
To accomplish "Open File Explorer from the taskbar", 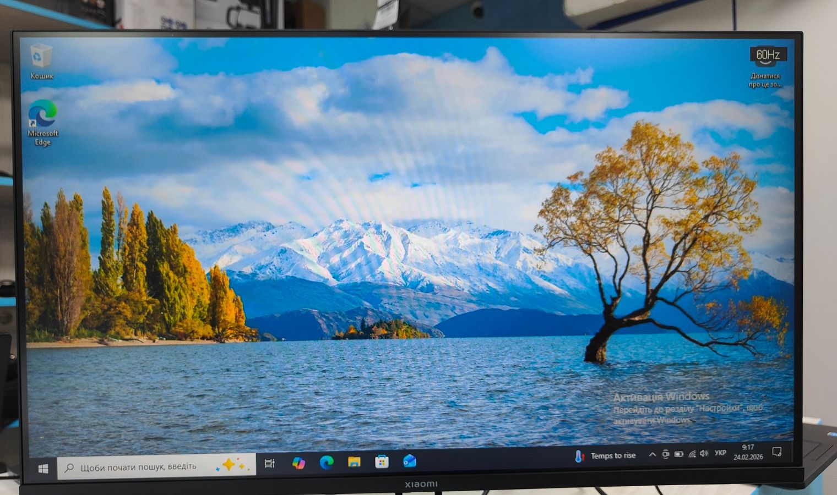I will (354, 462).
